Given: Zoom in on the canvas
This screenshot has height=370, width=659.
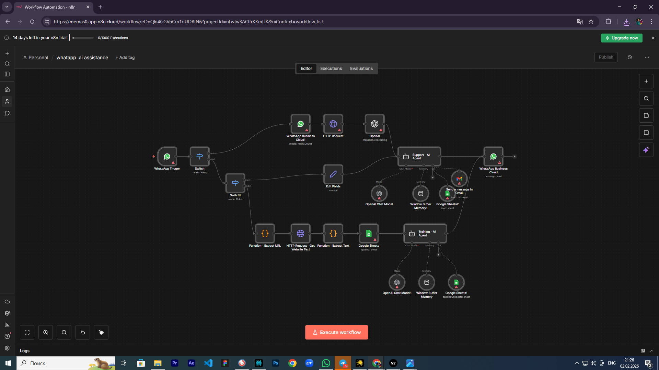Looking at the screenshot, I should (x=46, y=332).
